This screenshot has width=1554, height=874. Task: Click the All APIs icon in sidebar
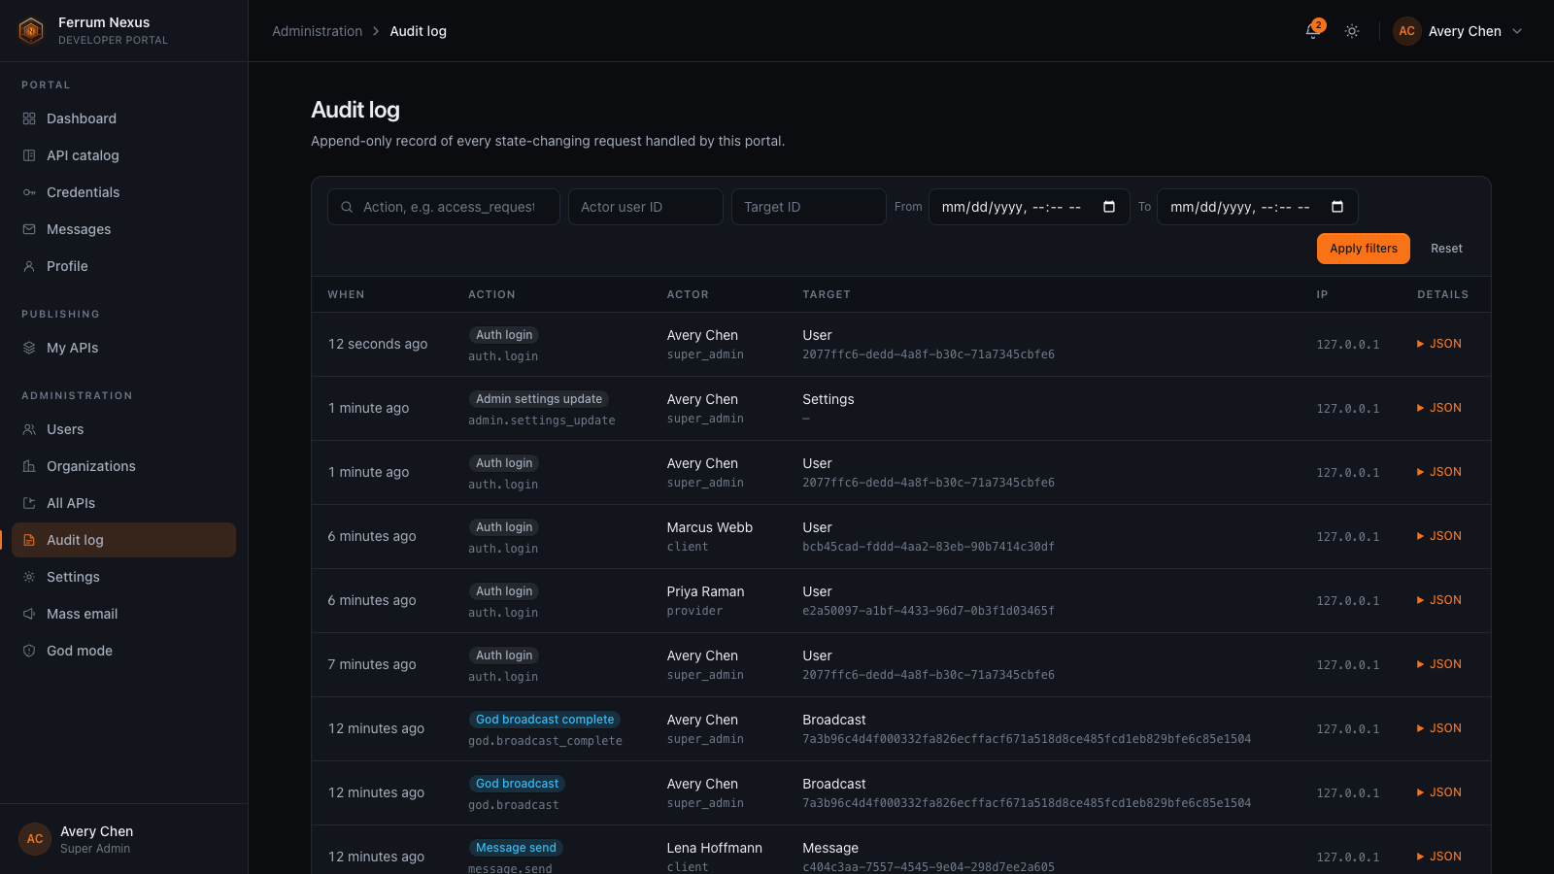pos(29,503)
